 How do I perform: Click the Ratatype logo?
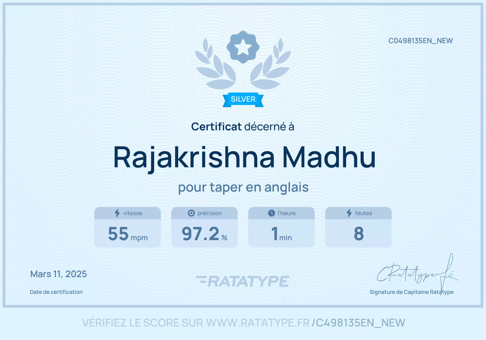[243, 281]
